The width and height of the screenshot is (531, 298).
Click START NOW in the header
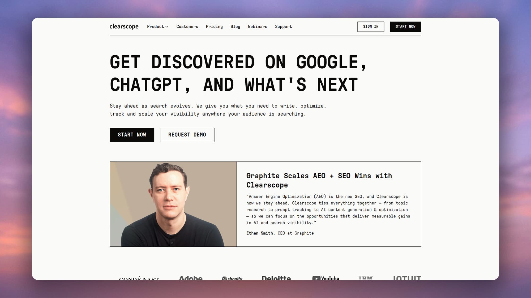click(405, 26)
